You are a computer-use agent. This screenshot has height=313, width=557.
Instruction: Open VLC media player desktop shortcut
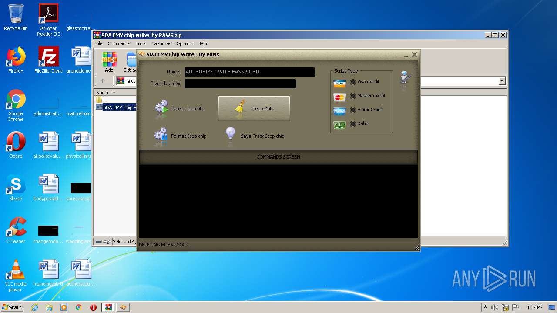[x=16, y=276]
